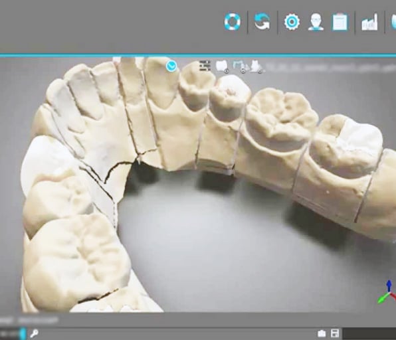Open the lifebuoy help icon

pos(233,22)
